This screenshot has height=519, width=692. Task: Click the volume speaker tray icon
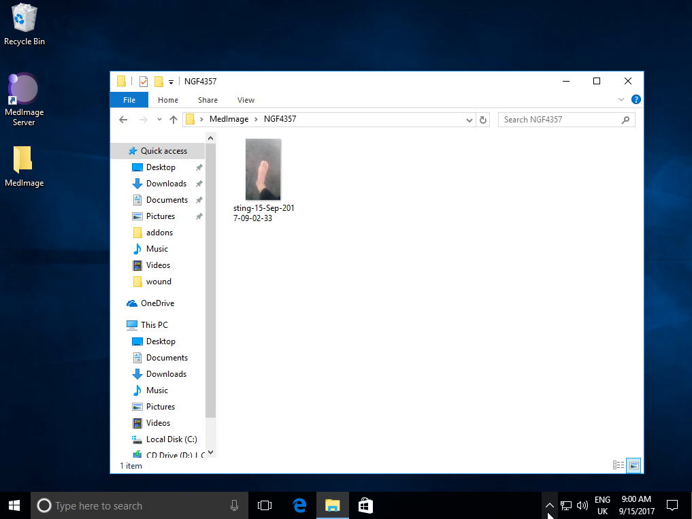pyautogui.click(x=582, y=506)
